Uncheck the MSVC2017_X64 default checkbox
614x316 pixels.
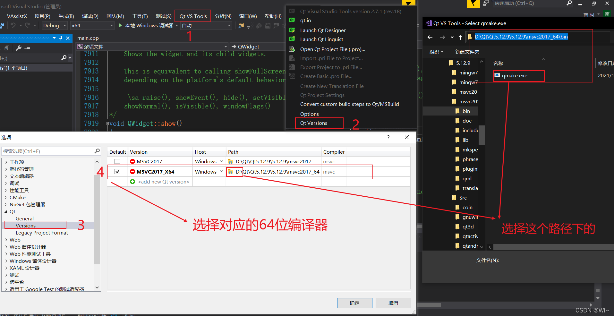(x=117, y=172)
